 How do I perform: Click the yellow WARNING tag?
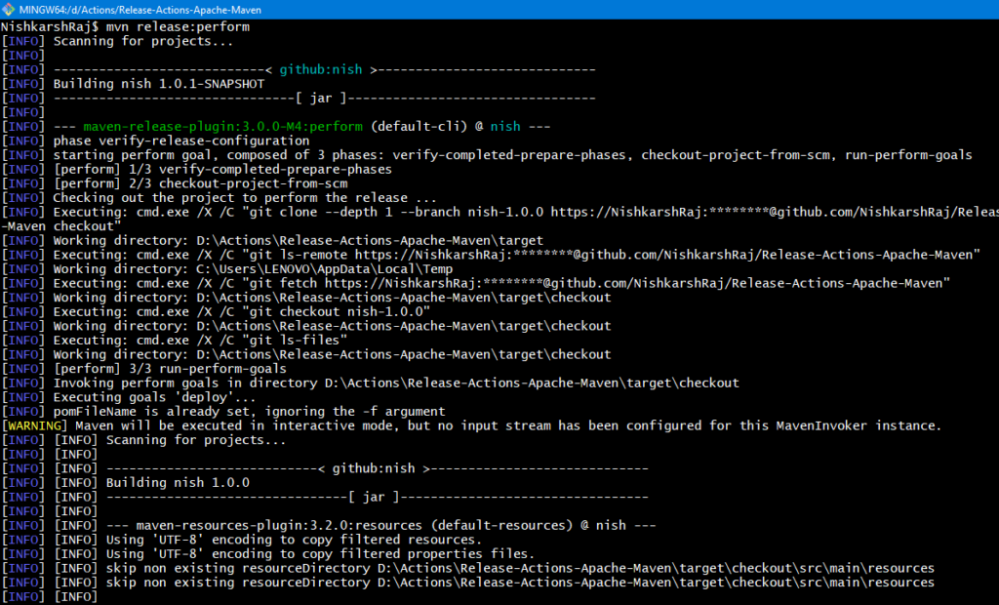[36, 425]
